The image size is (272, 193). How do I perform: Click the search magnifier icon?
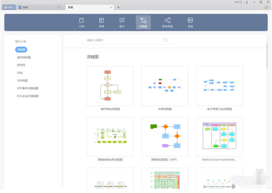pyautogui.click(x=165, y=40)
